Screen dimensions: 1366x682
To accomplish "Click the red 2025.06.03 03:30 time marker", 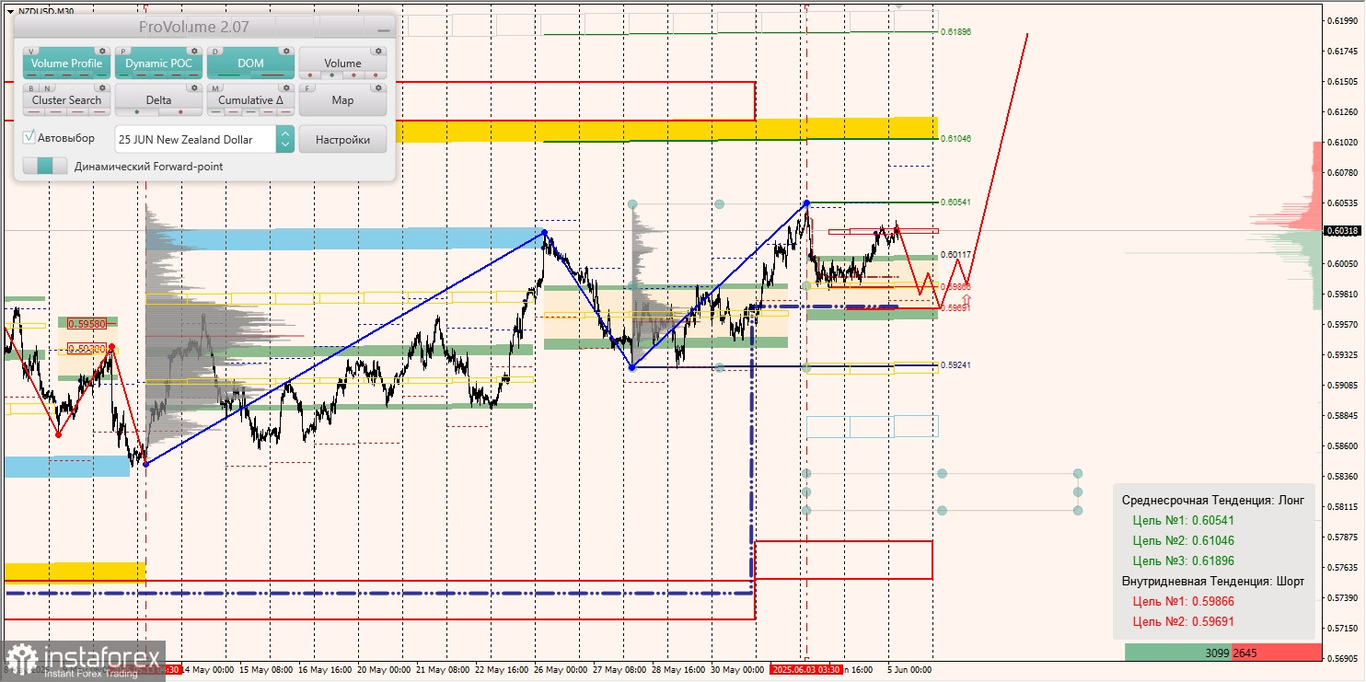I will coord(806,670).
